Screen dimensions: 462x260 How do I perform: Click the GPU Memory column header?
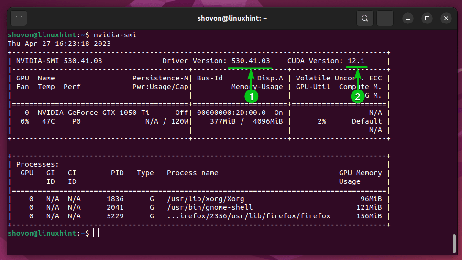pyautogui.click(x=360, y=173)
